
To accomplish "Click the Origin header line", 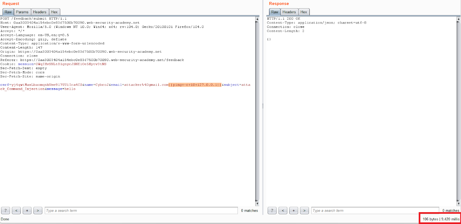I will click(81, 52).
